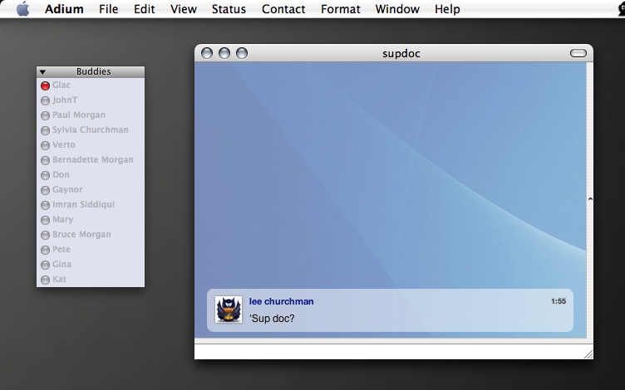Click the status icon beside Imran Siddiqui

tap(45, 205)
